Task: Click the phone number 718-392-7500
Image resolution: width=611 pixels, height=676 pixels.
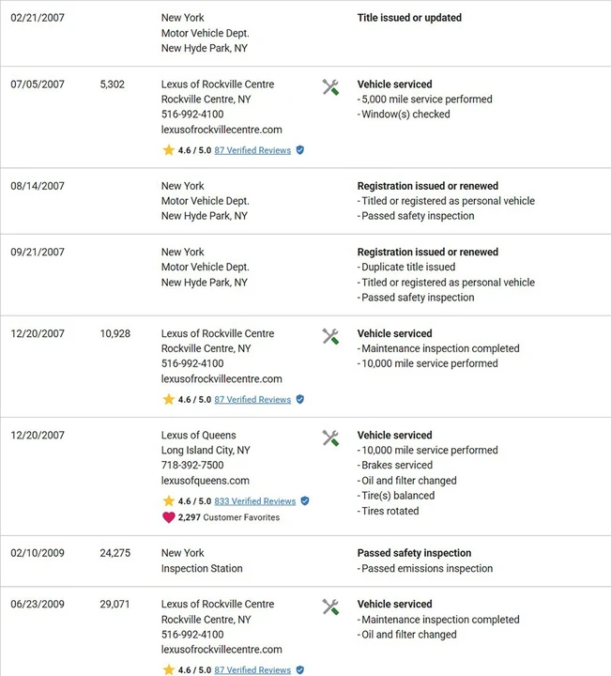Action: point(192,465)
